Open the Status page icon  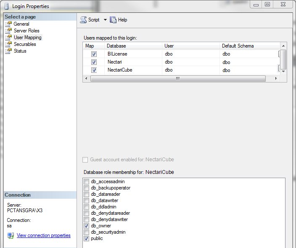click(8, 51)
